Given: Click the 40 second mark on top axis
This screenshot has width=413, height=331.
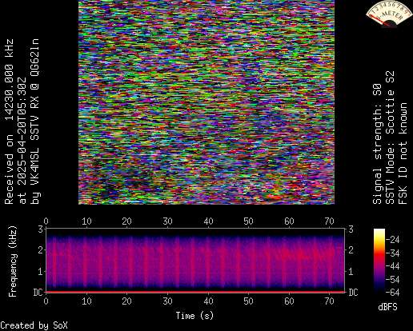Looking at the screenshot, I should click(208, 221).
